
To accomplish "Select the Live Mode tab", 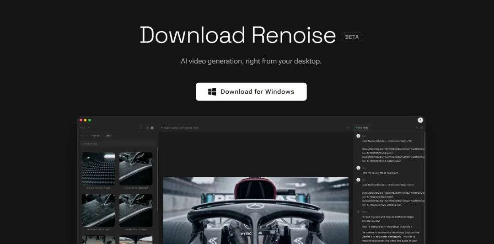I will (362, 128).
